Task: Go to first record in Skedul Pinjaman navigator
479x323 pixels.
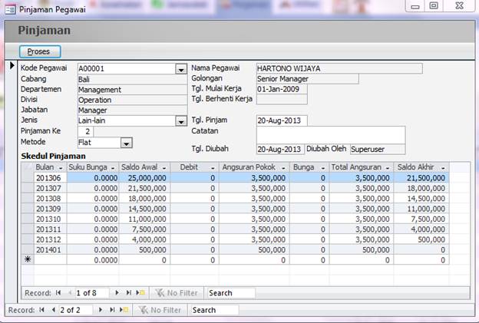Action: pyautogui.click(x=58, y=293)
